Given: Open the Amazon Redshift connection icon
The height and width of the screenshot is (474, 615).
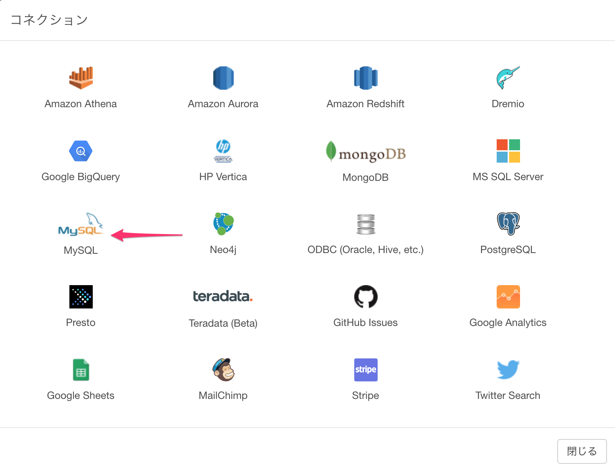Looking at the screenshot, I should tap(366, 78).
